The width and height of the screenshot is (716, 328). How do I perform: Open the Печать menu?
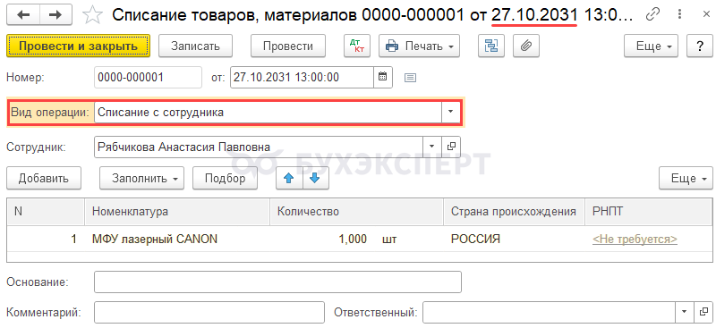pos(419,46)
